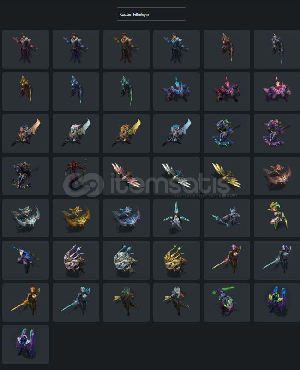
Task: Select the yellow-bladed giant sword fighter
Action: click(126, 134)
